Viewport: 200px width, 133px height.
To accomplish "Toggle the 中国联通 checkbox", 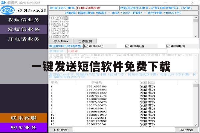I will (127, 46).
